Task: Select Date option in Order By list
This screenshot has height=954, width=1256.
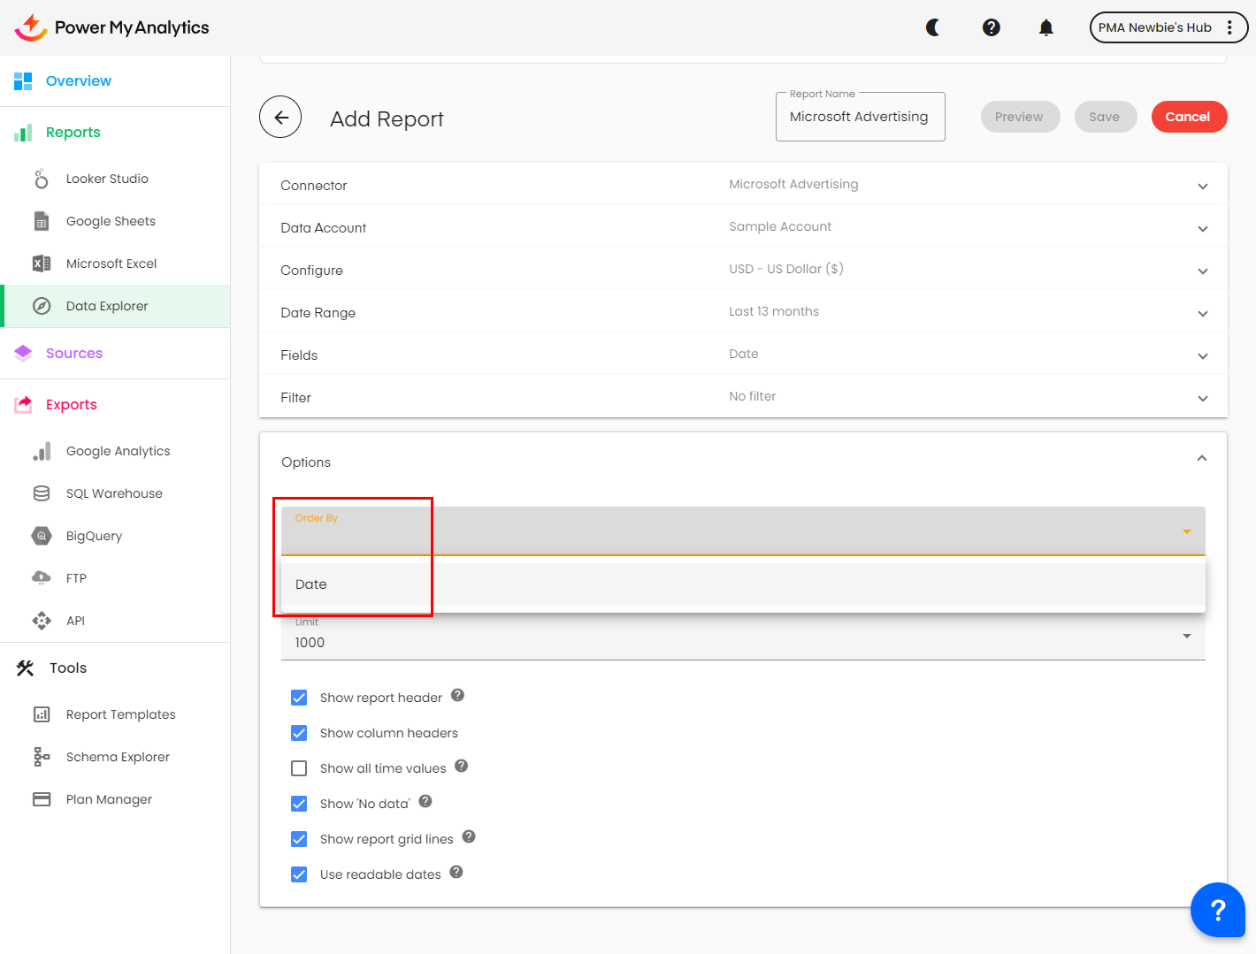Action: (x=311, y=584)
